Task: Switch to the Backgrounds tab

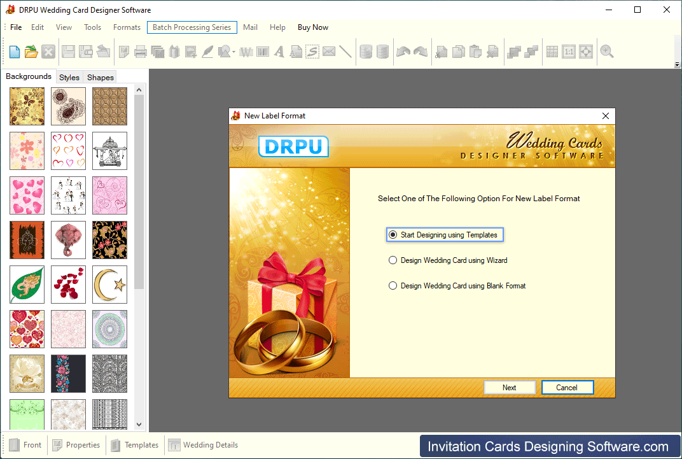Action: 29,76
